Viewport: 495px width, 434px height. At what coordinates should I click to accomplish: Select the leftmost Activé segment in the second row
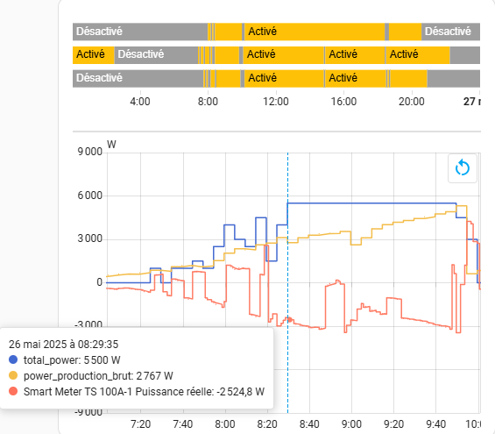pyautogui.click(x=94, y=55)
